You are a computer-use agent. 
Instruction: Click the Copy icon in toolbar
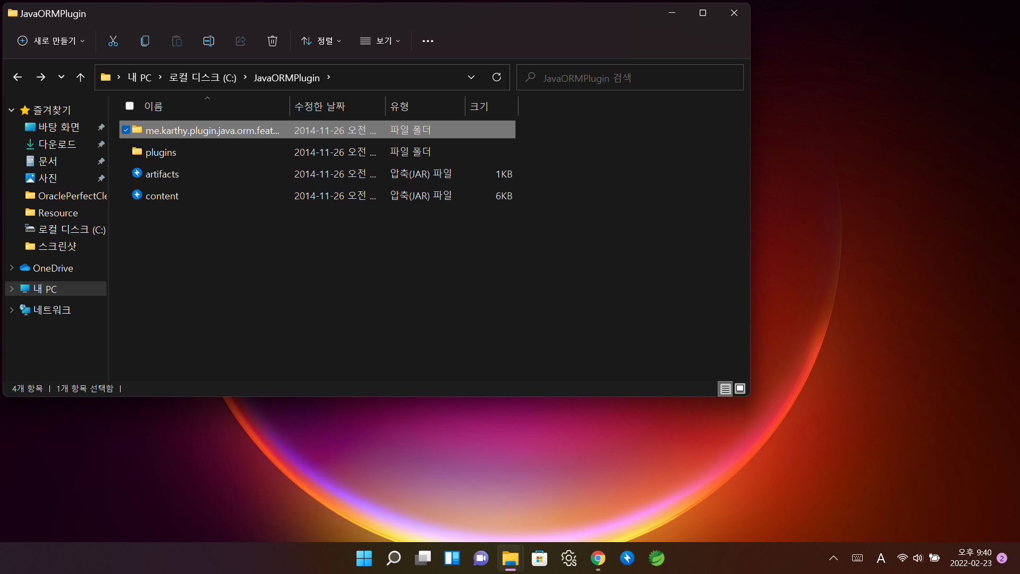click(x=144, y=41)
